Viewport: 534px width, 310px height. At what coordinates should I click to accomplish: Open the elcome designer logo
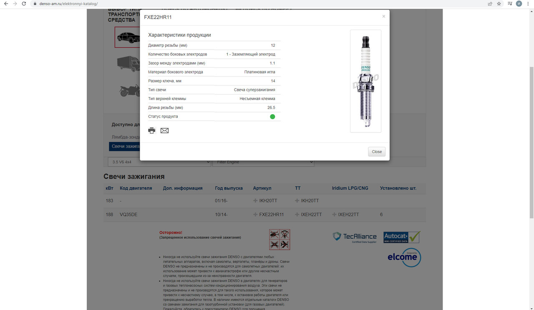click(404, 257)
